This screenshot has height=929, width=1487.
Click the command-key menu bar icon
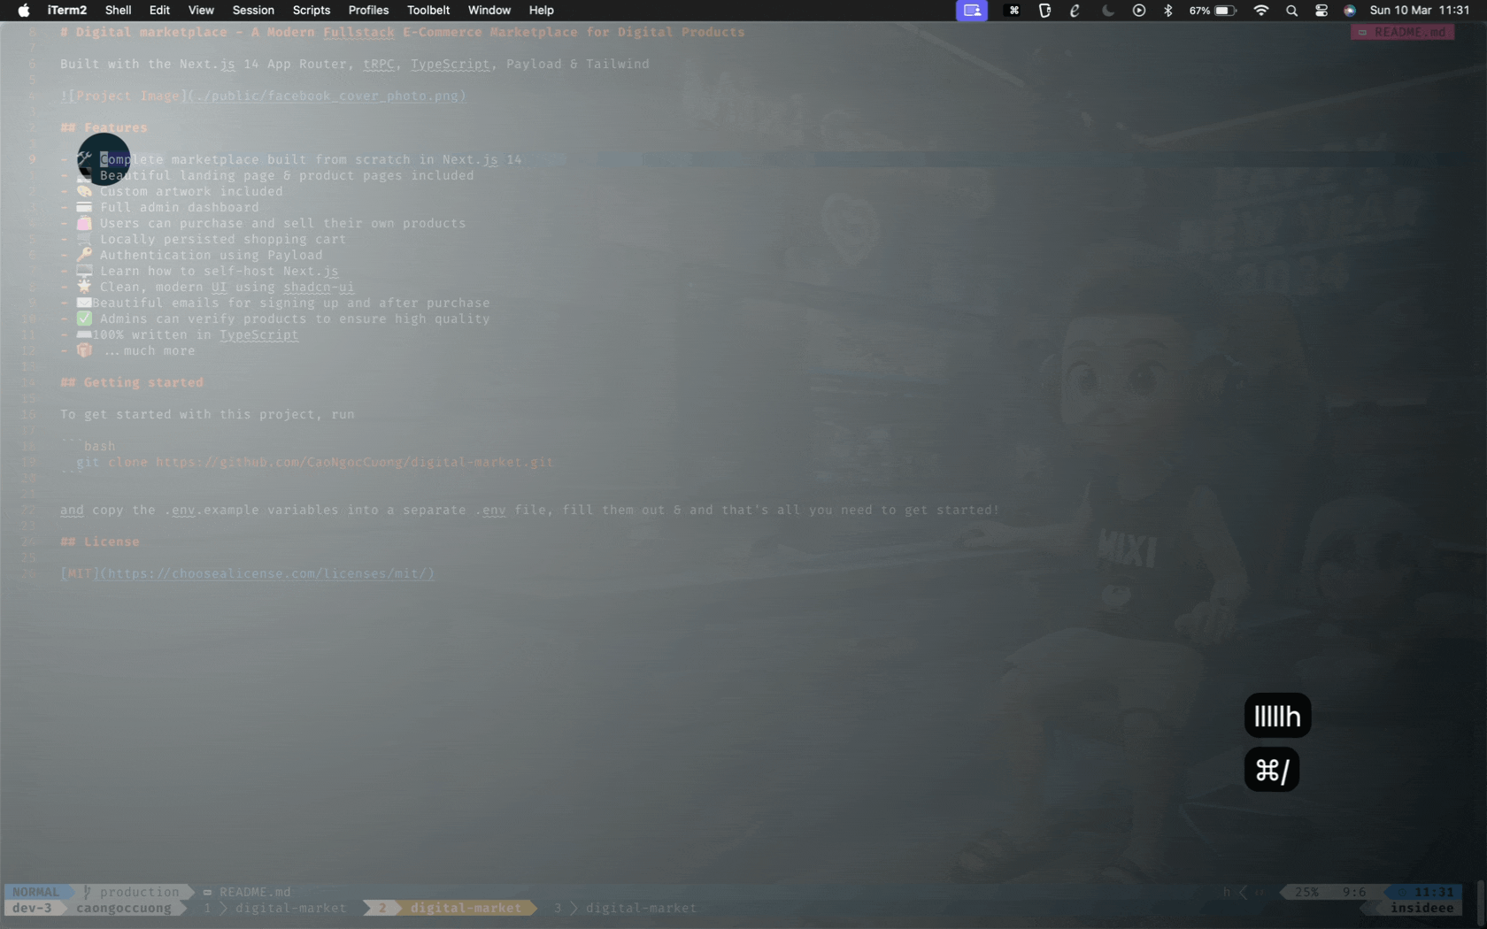coord(1014,11)
